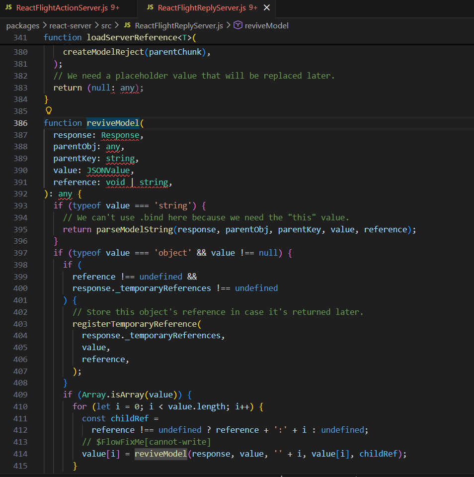The width and height of the screenshot is (474, 477).
Task: Click the lightbulb code action icon
Action: point(49,111)
